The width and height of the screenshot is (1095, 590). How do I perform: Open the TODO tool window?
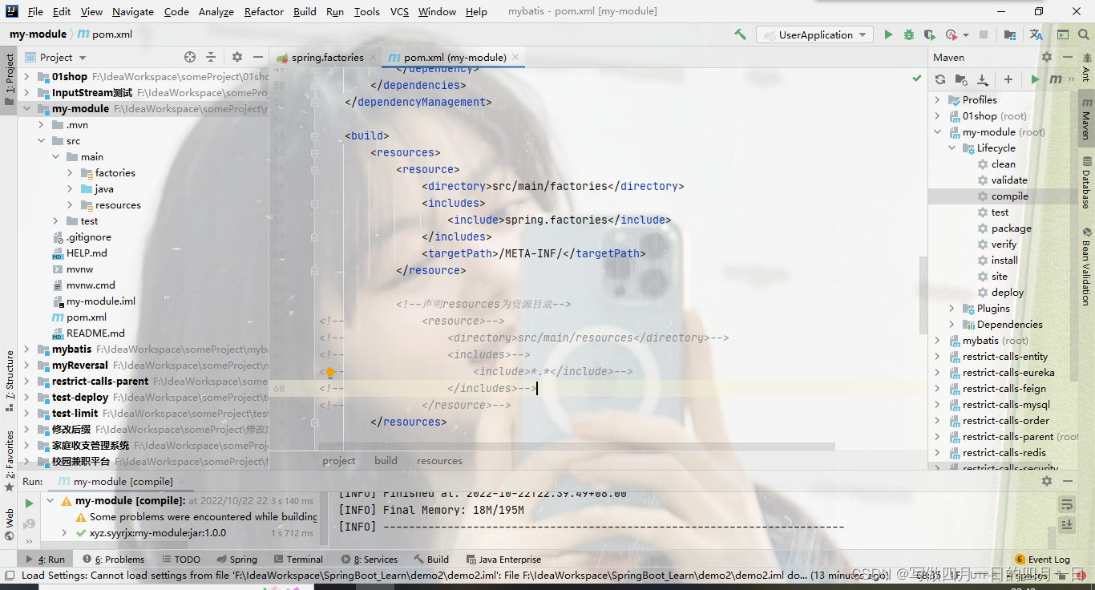[180, 560]
